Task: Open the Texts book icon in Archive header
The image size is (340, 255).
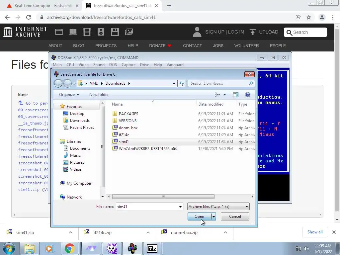Action: [73, 32]
